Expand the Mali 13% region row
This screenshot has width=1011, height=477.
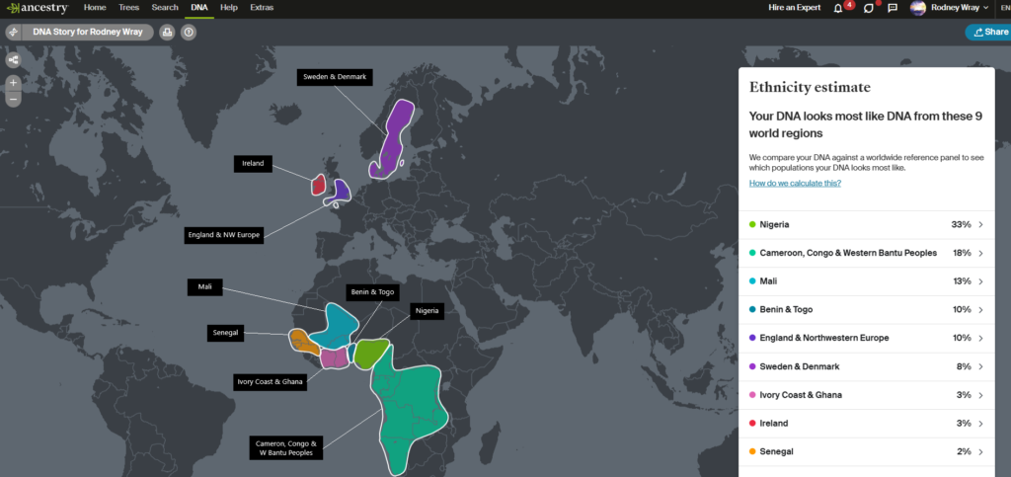866,281
